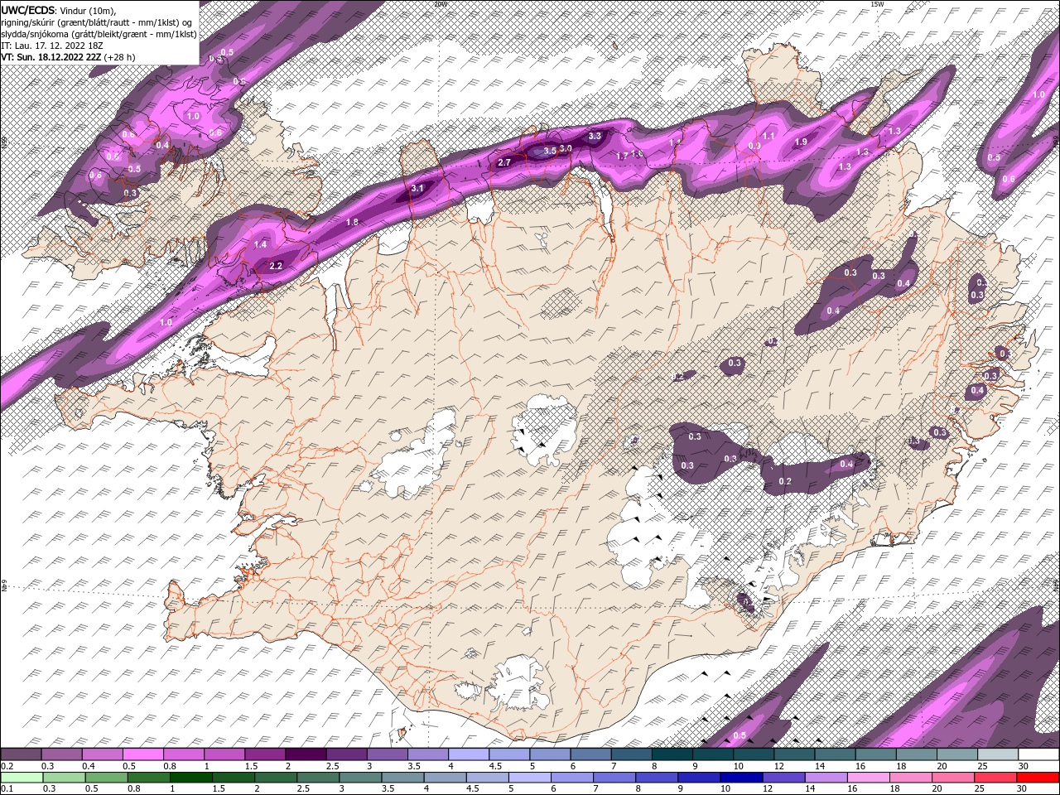This screenshot has height=795, width=1060.
Task: Click the 3.5 precipitation value label
Action: pos(549,152)
